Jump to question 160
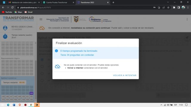Screen dimensions: 191x107 (x=31, y=100)
